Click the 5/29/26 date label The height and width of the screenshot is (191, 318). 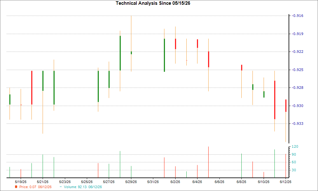pos(131,182)
